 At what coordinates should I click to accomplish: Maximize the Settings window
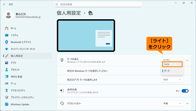[x=184, y=3]
